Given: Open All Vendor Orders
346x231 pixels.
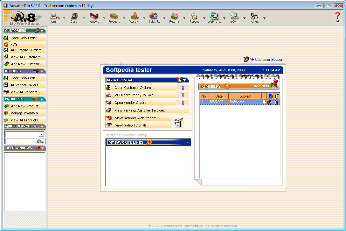Looking at the screenshot, I should pyautogui.click(x=25, y=85).
